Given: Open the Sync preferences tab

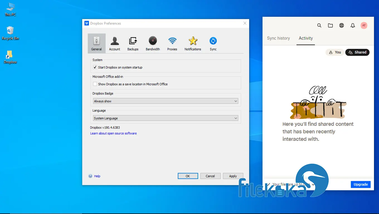Looking at the screenshot, I should 213,43.
